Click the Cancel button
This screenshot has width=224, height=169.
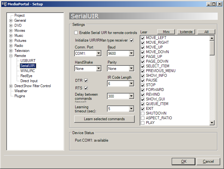point(208,161)
